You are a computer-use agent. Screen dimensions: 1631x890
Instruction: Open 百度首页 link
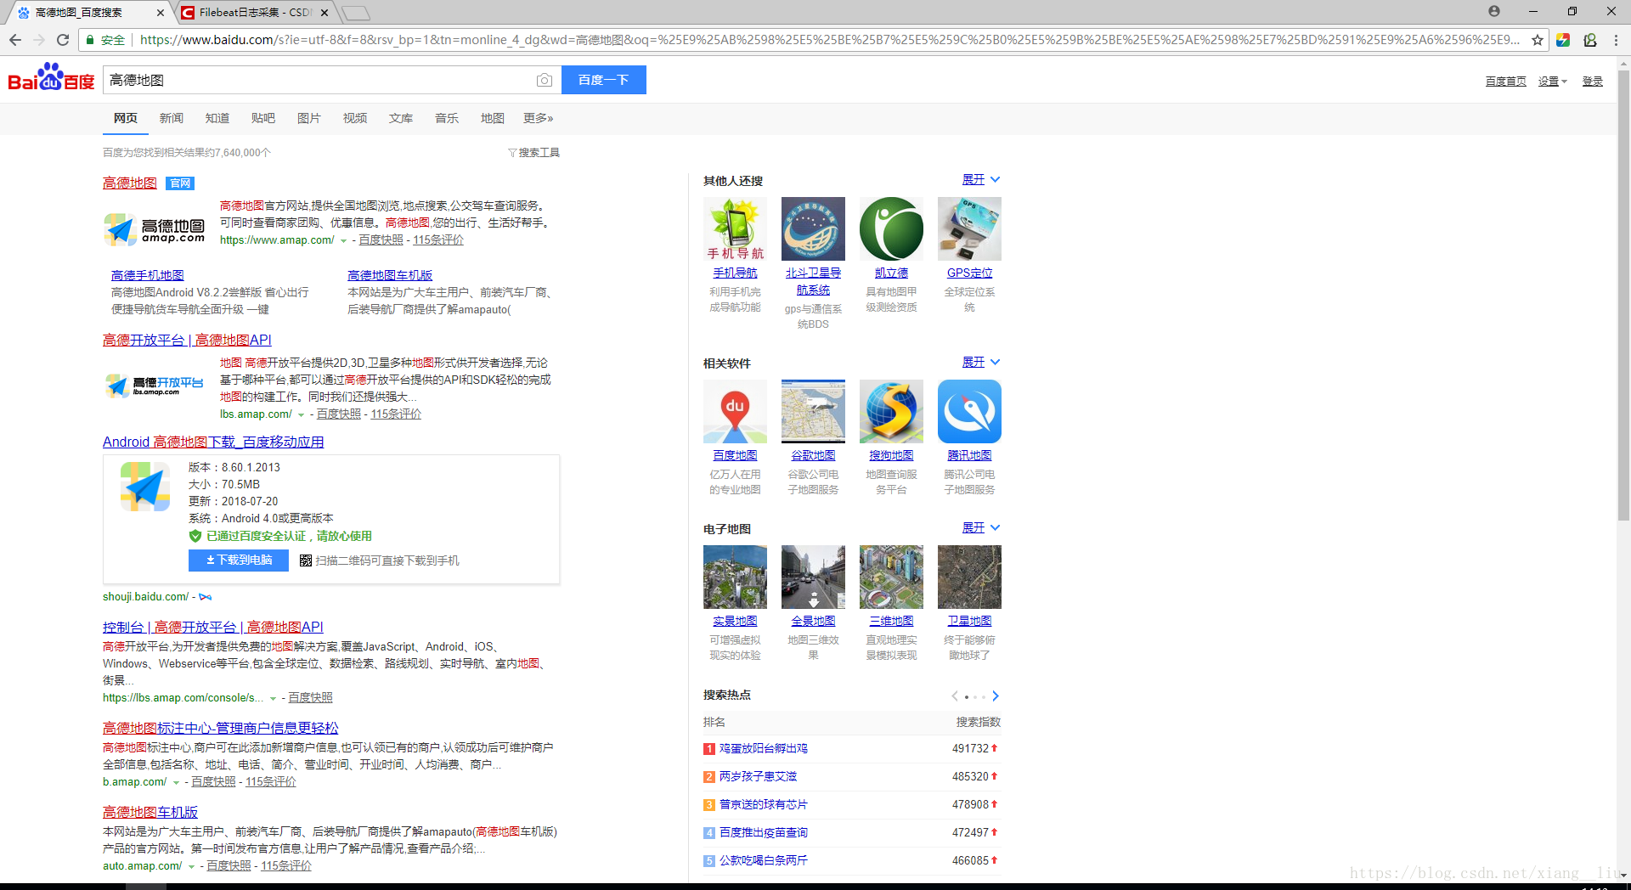pyautogui.click(x=1506, y=82)
